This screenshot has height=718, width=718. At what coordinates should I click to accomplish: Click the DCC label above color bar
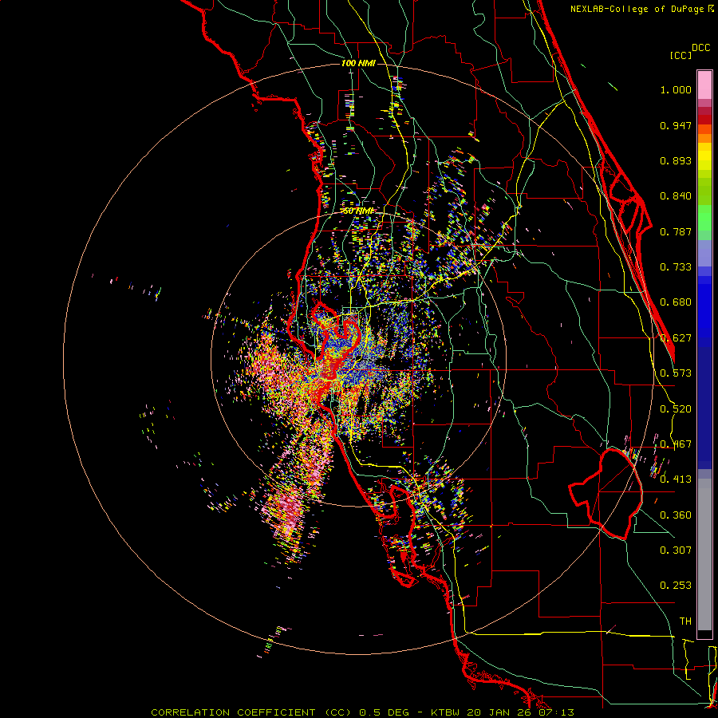coord(700,48)
